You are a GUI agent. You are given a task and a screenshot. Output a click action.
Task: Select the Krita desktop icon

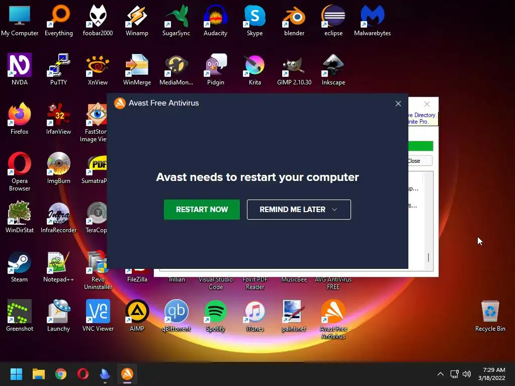coord(254,69)
